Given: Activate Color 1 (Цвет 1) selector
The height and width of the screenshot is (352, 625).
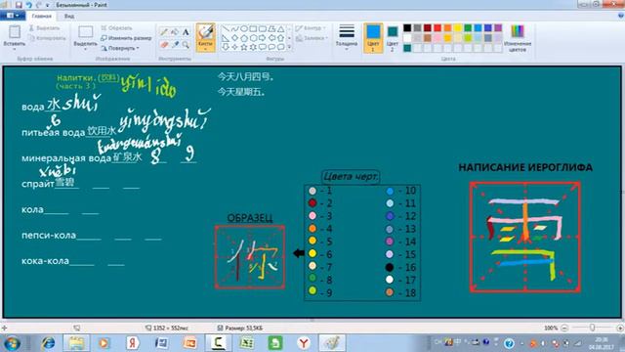Looking at the screenshot, I should point(373,38).
